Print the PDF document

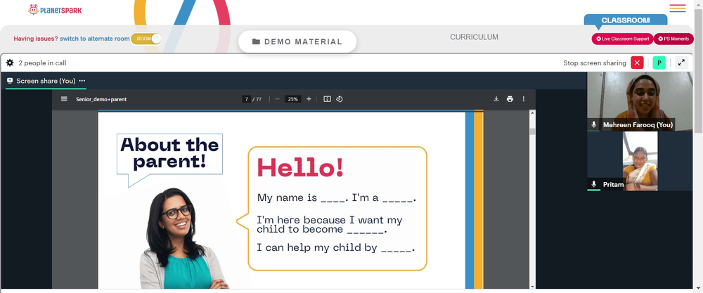click(x=510, y=99)
